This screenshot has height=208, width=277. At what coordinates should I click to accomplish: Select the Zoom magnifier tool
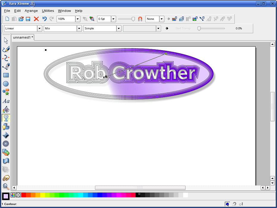click(x=6, y=186)
